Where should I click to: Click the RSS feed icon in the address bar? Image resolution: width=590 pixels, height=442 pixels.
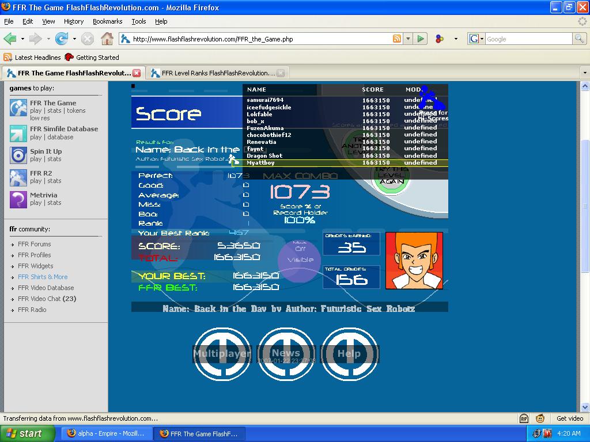[396, 39]
